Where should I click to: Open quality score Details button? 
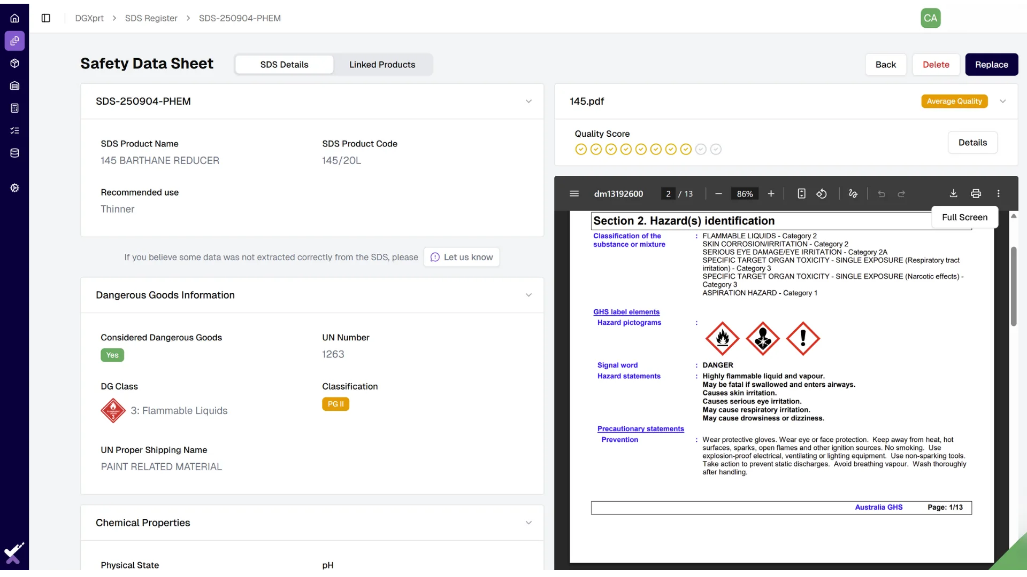tap(972, 143)
